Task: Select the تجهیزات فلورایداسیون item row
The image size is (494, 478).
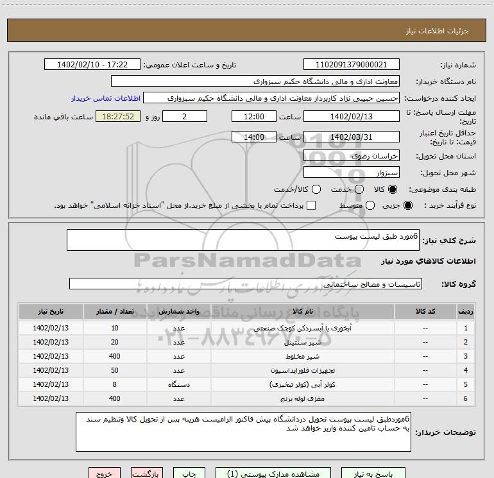Action: click(247, 371)
